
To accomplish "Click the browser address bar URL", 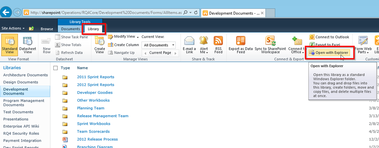I will tap(106, 12).
